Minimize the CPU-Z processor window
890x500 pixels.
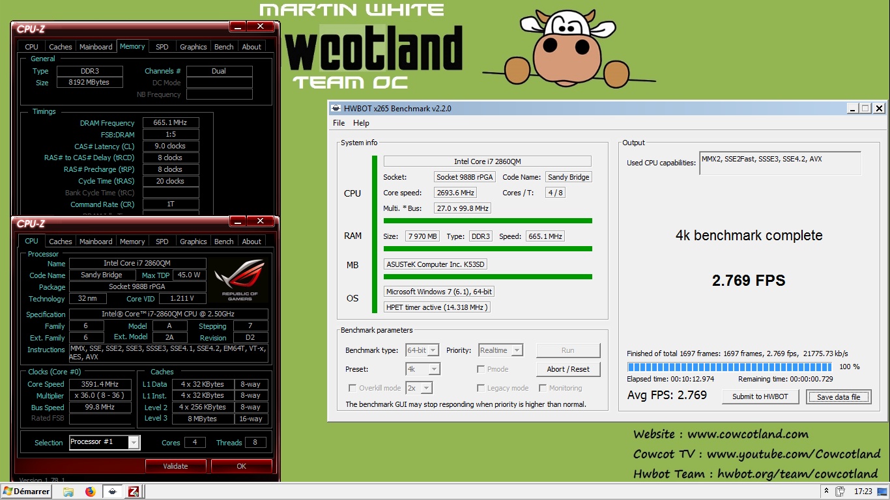(238, 221)
